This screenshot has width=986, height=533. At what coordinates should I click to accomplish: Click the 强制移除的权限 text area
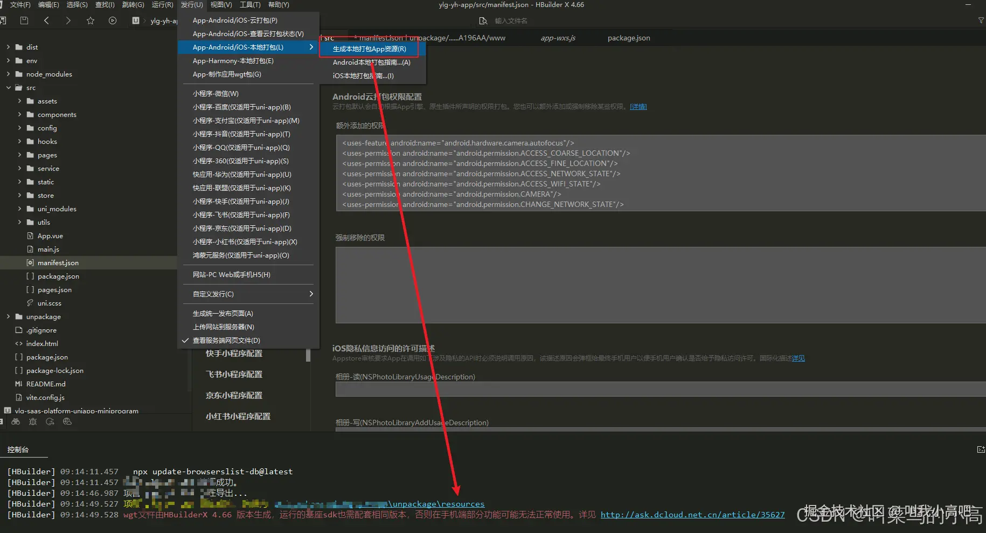point(661,285)
